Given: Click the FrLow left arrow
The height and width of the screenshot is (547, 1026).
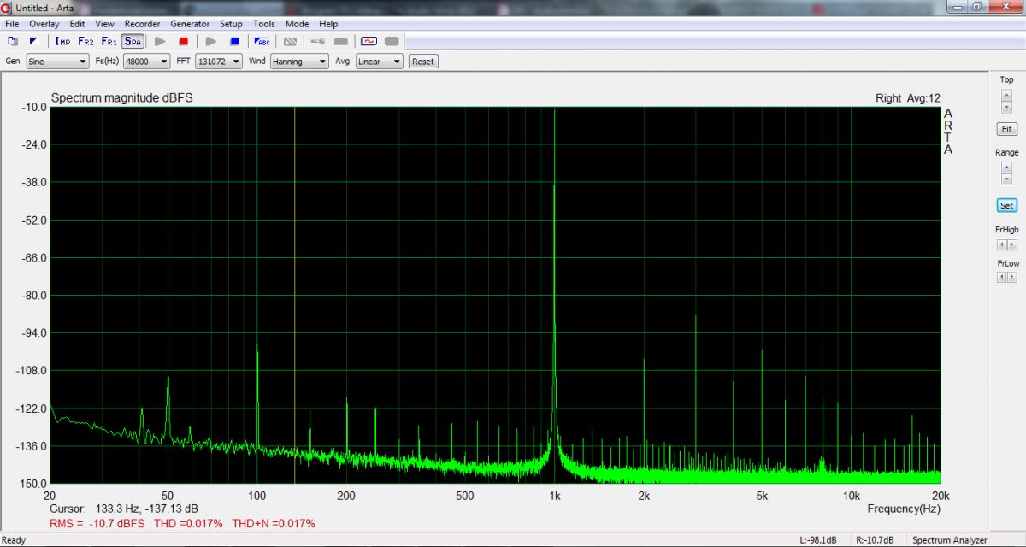Looking at the screenshot, I should (x=1001, y=278).
